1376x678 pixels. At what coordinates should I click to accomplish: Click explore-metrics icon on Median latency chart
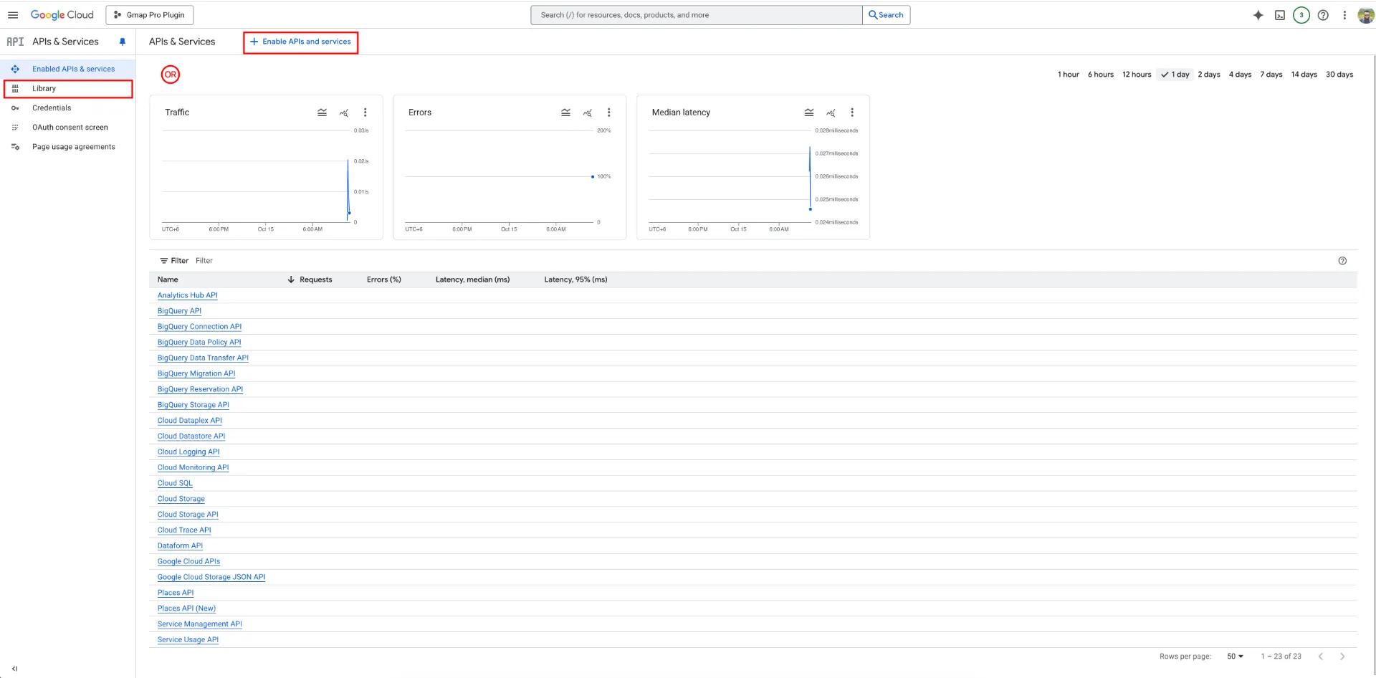click(x=831, y=113)
